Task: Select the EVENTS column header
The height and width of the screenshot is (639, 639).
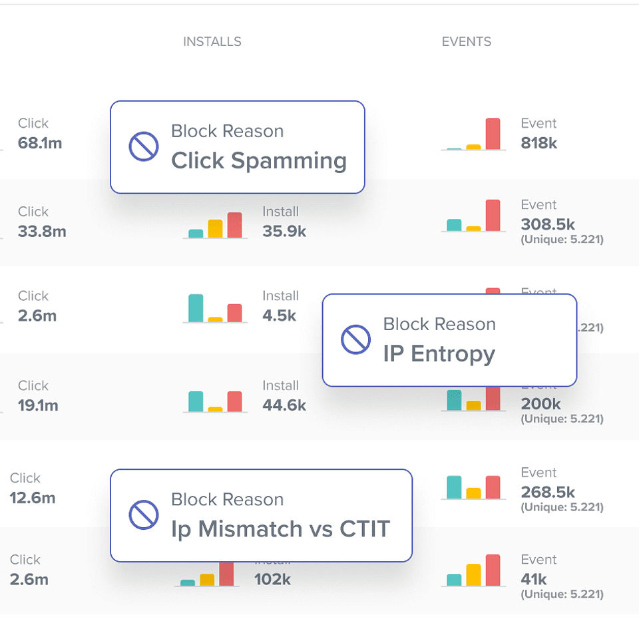Action: pyautogui.click(x=467, y=42)
